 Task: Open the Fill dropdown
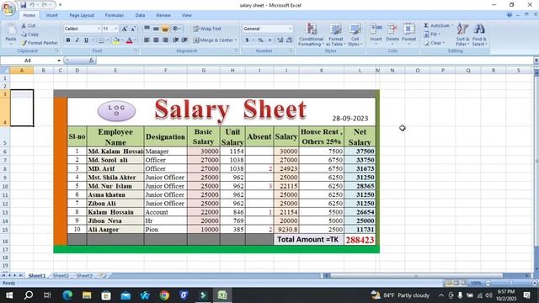[x=432, y=34]
